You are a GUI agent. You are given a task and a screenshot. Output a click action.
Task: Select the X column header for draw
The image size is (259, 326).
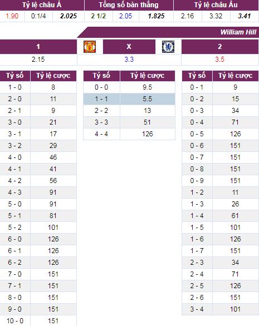tap(129, 47)
